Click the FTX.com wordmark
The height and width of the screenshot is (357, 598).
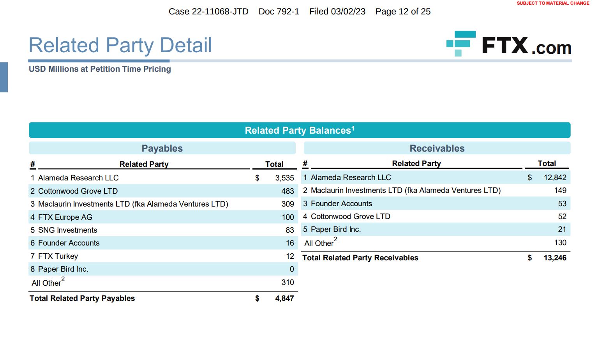tap(527, 46)
